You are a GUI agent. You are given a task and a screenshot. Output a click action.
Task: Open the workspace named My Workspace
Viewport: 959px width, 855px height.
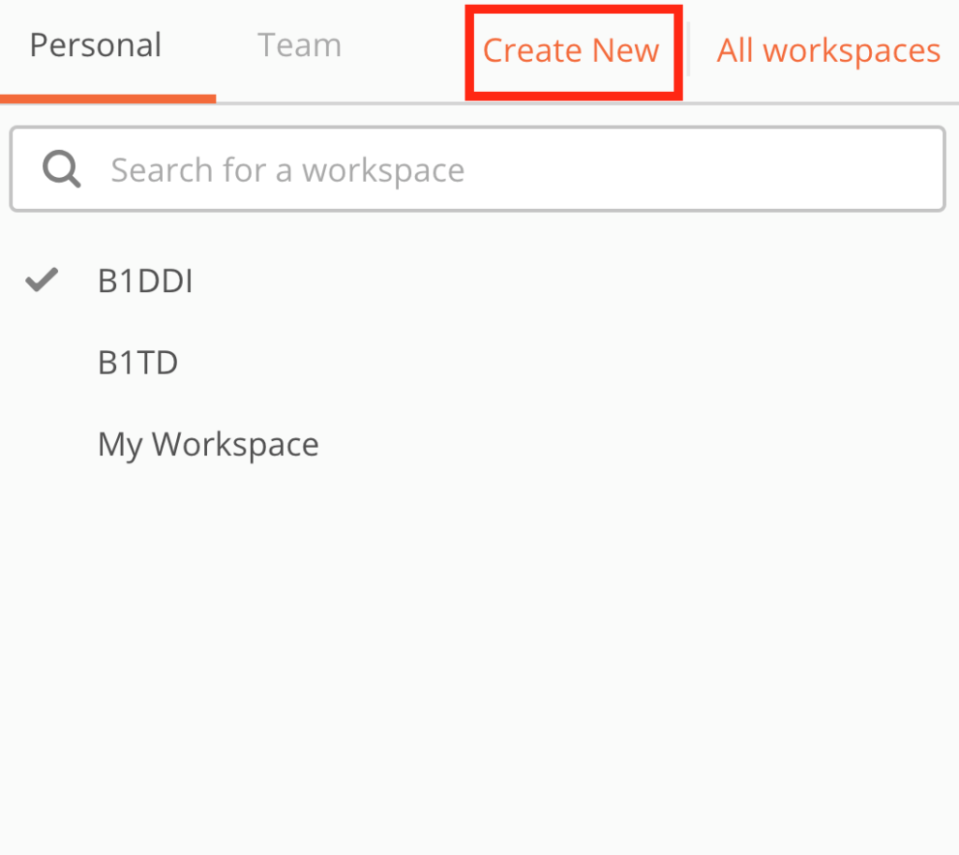(208, 444)
